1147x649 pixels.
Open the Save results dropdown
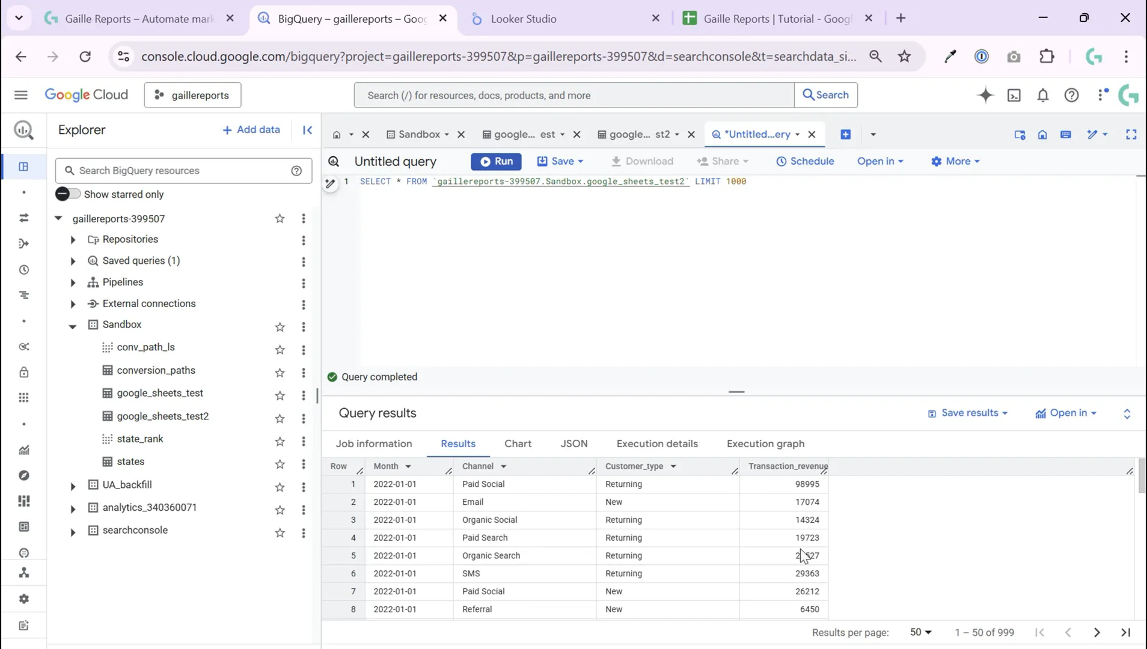pyautogui.click(x=968, y=413)
